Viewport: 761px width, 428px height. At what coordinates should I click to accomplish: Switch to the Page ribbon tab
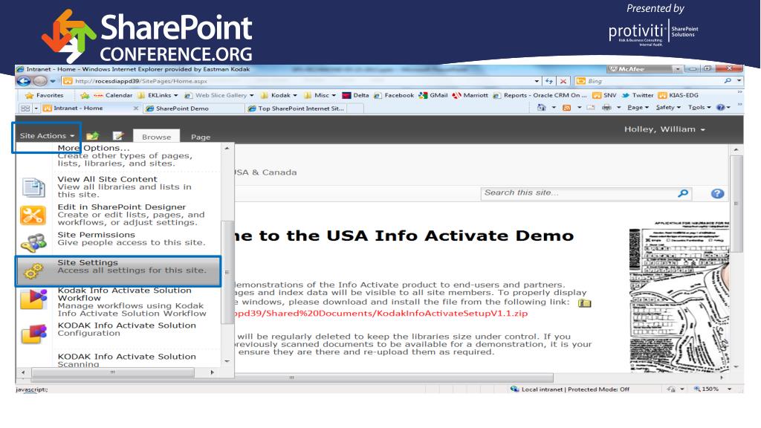tap(201, 137)
